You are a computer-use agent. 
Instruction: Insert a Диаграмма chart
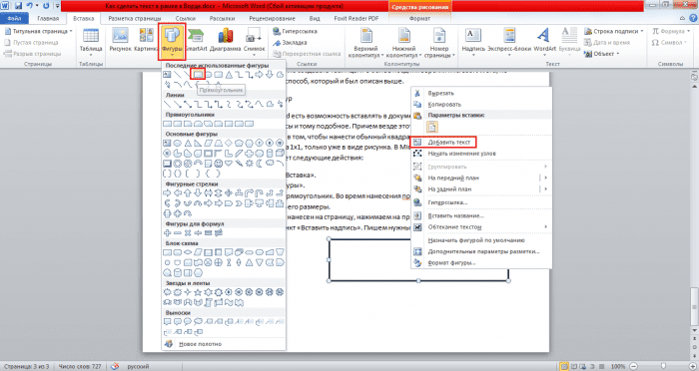click(x=225, y=40)
